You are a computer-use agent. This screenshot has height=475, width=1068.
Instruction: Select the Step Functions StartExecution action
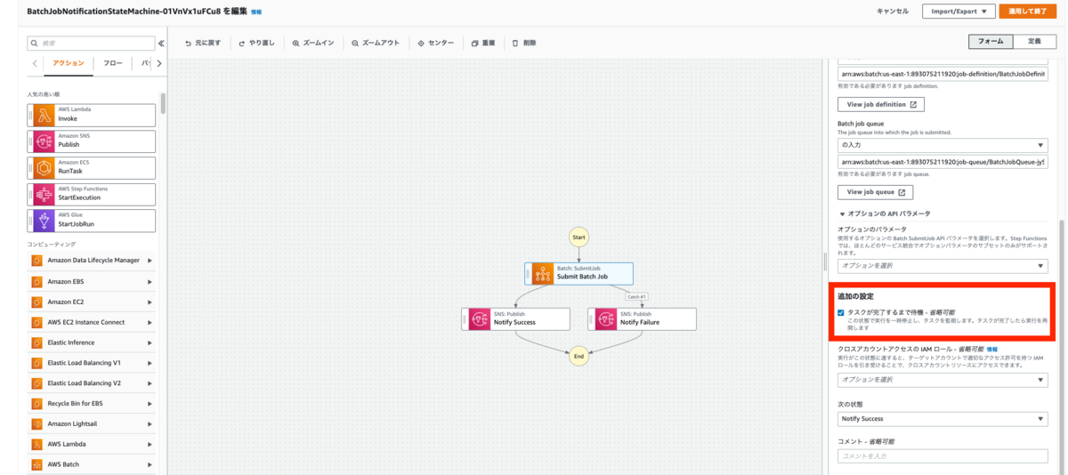click(92, 193)
